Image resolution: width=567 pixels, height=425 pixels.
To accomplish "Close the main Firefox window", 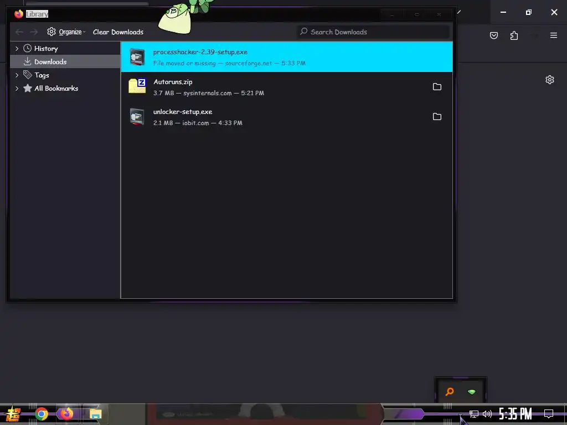I will 554,12.
